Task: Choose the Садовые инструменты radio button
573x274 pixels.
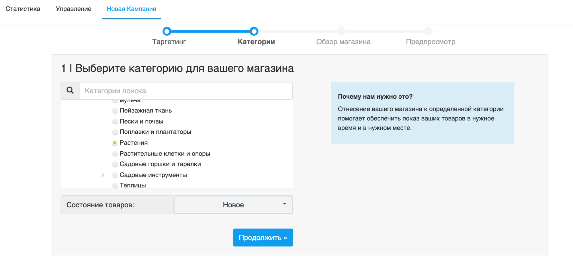Action: 115,175
